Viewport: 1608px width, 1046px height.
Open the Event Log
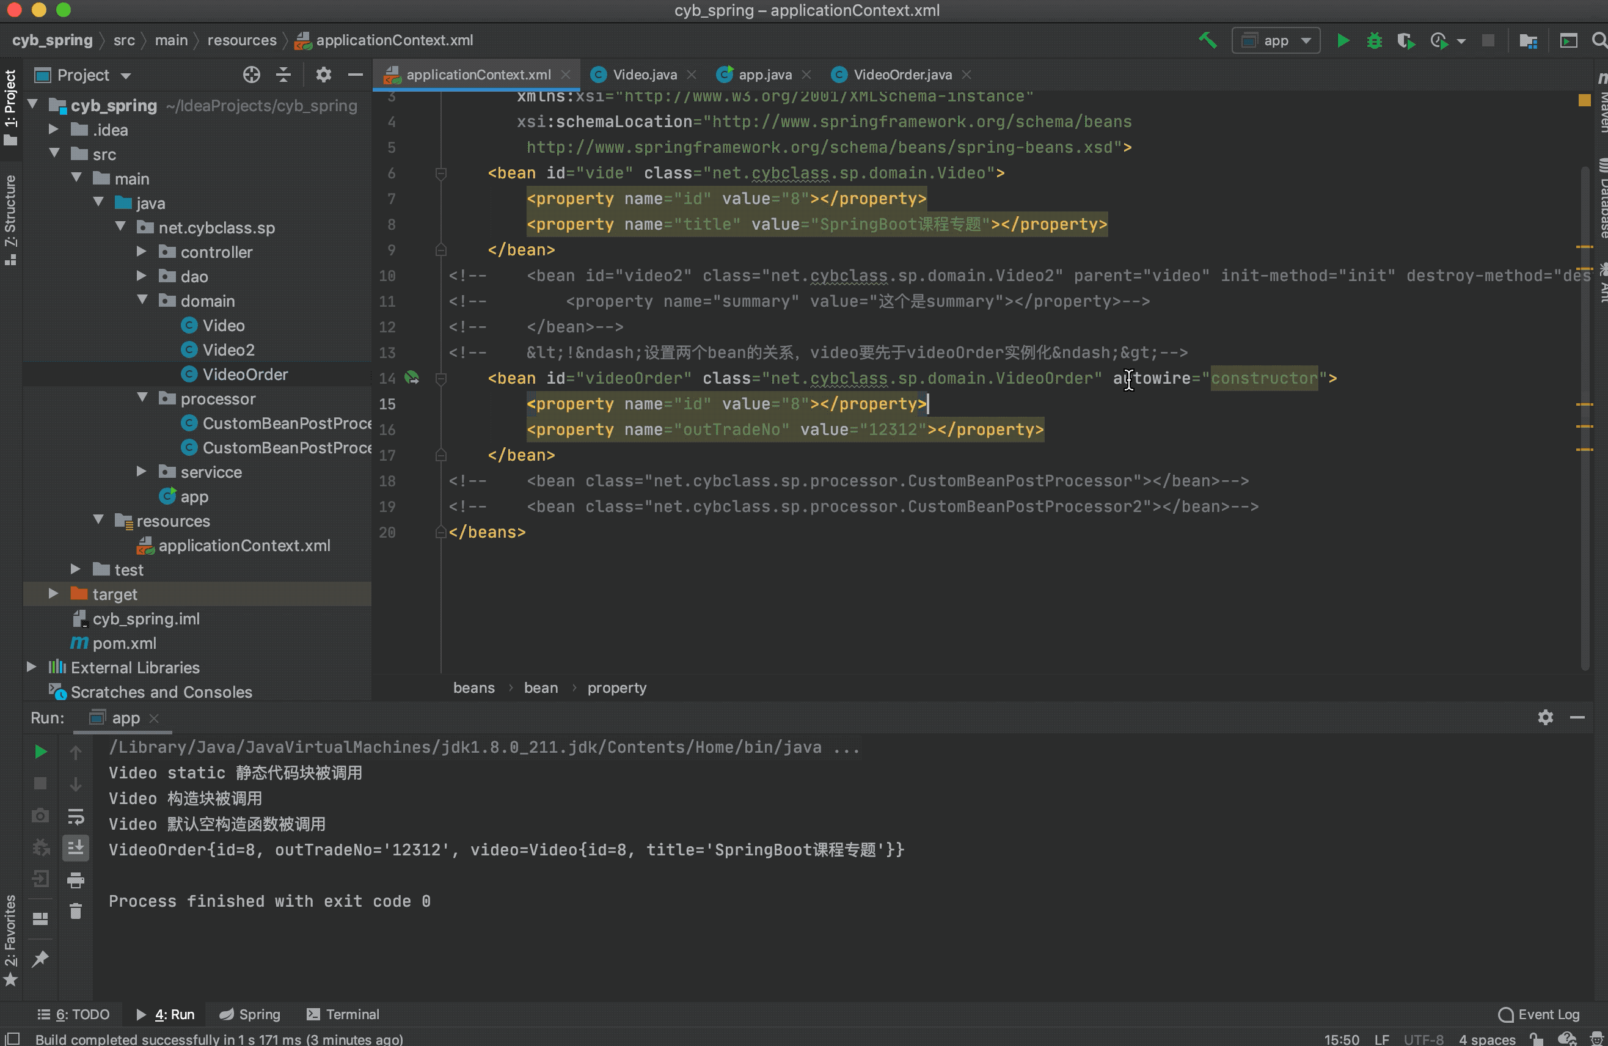pyautogui.click(x=1538, y=1014)
